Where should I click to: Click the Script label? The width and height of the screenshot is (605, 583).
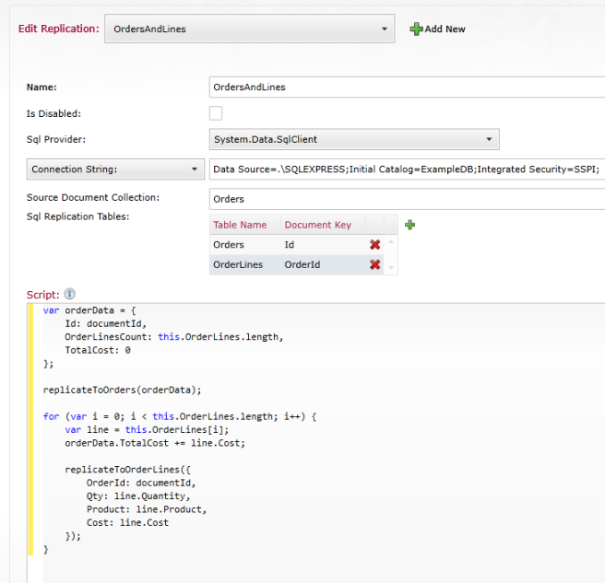coord(42,295)
